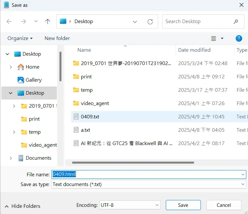Click the Forward navigation arrow
Viewport: 248px width, 214px height.
point(23,21)
